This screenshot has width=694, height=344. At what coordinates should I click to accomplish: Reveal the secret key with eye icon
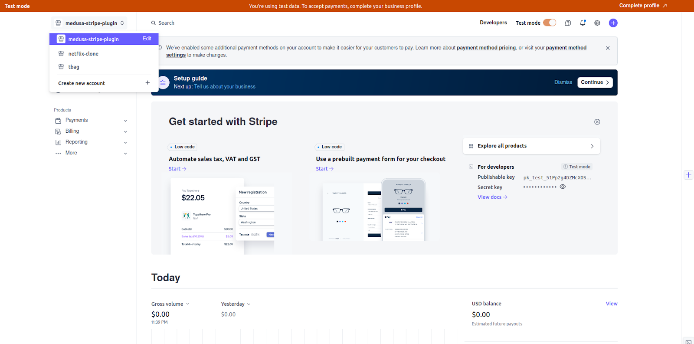563,187
